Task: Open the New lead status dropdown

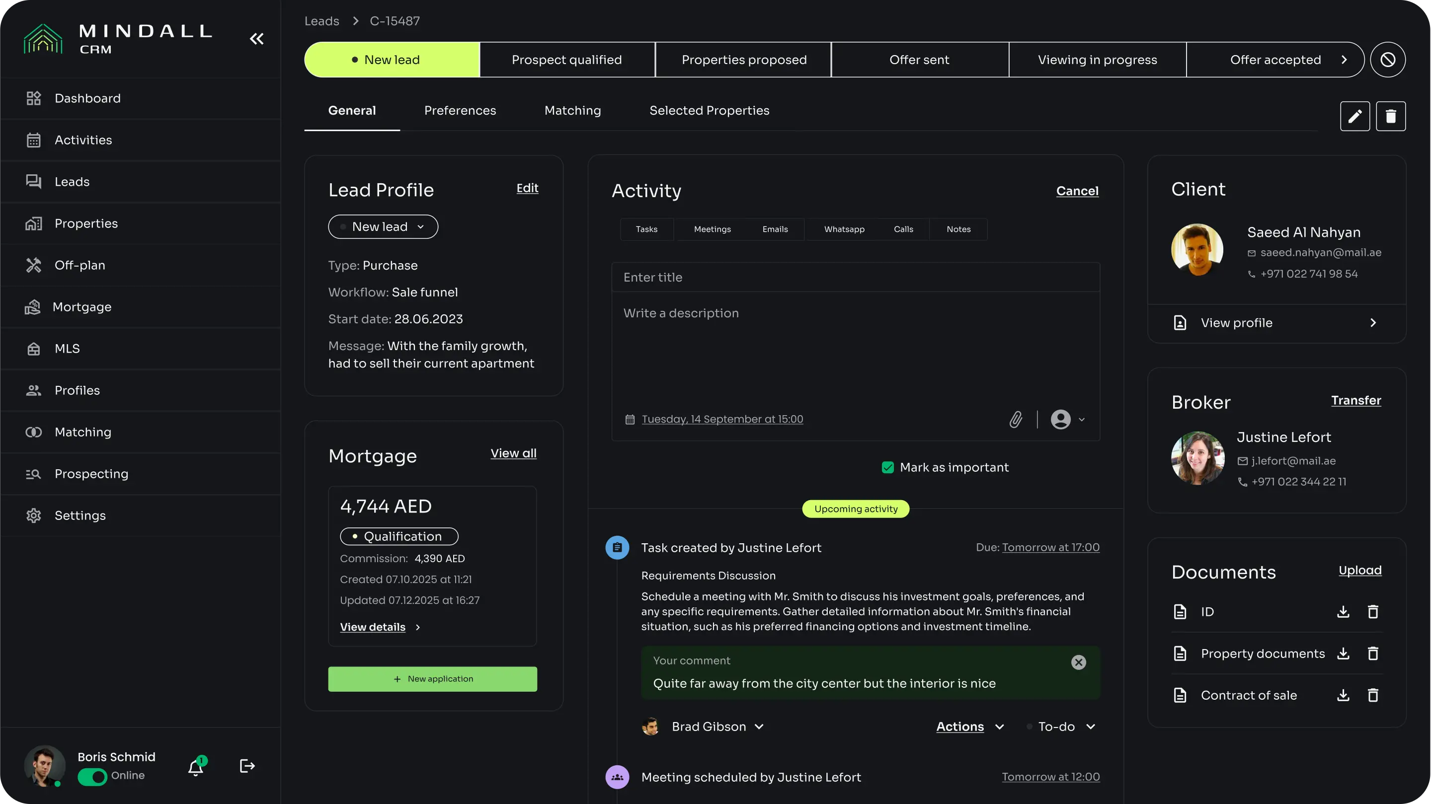Action: [383, 226]
